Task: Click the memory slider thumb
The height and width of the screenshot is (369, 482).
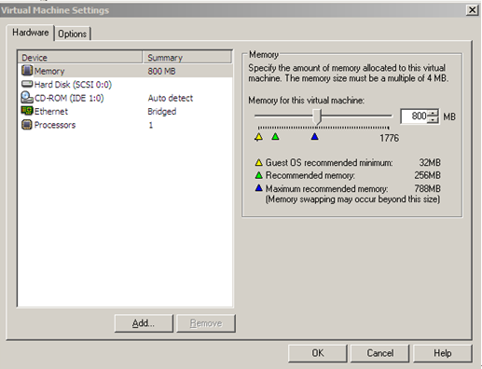Action: pos(317,116)
